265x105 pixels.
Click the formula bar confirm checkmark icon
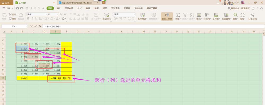tap(36, 26)
